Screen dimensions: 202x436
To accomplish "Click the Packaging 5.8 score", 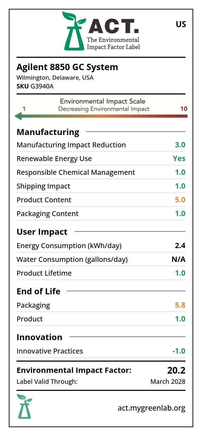I will (180, 305).
